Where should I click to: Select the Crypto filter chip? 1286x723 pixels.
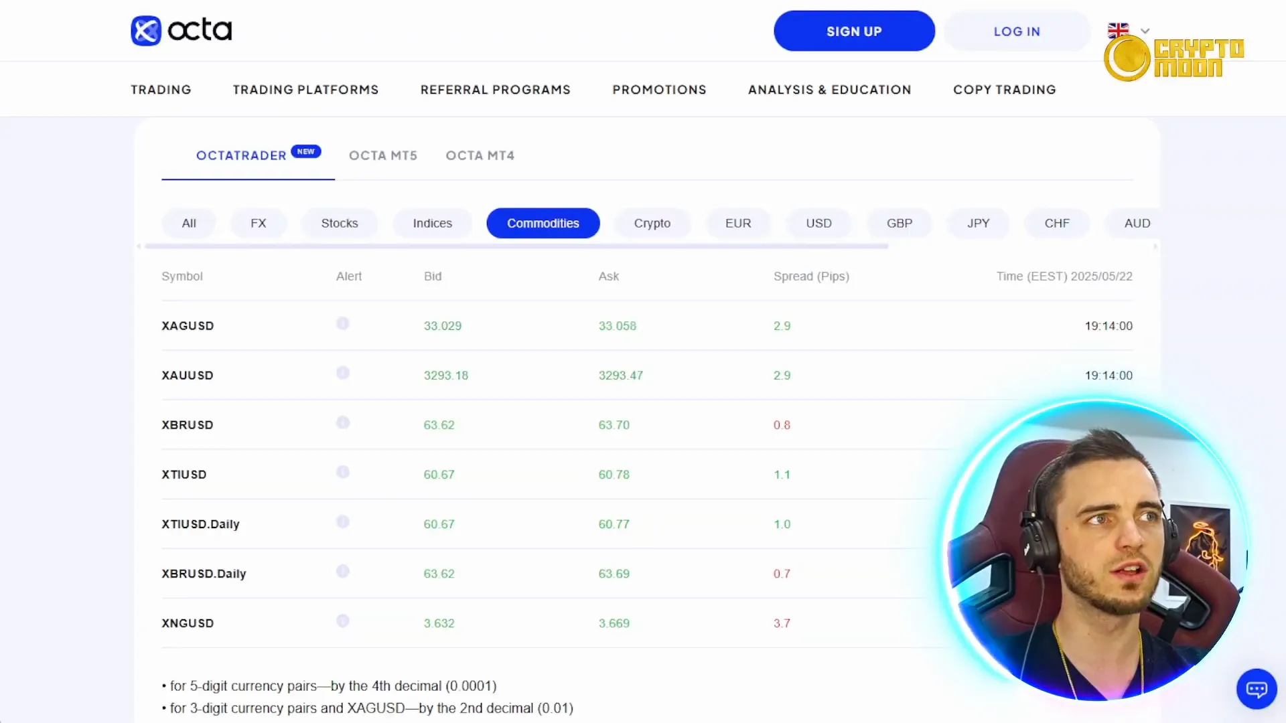(652, 223)
